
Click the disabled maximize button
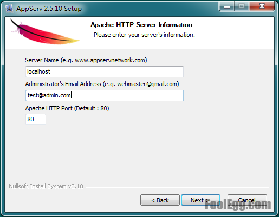tap(242, 6)
